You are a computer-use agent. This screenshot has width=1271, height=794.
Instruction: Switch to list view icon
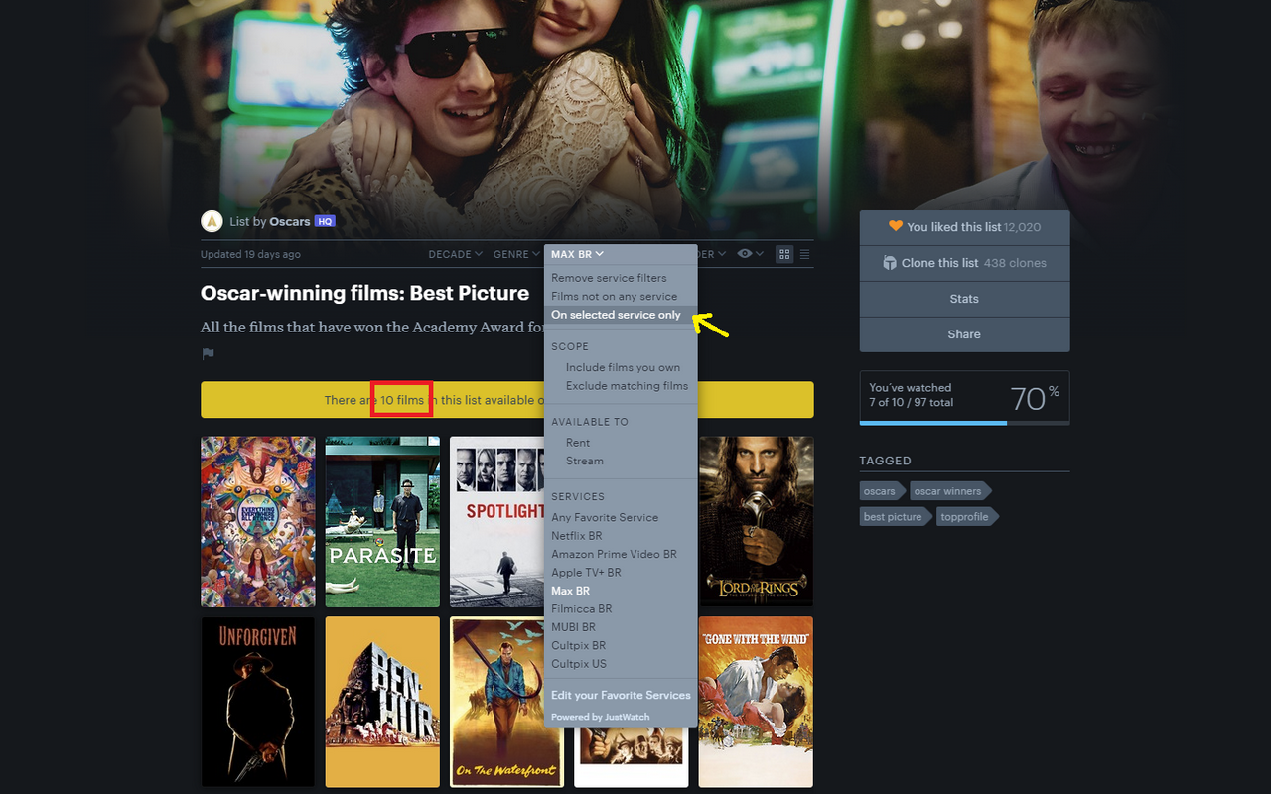point(805,254)
